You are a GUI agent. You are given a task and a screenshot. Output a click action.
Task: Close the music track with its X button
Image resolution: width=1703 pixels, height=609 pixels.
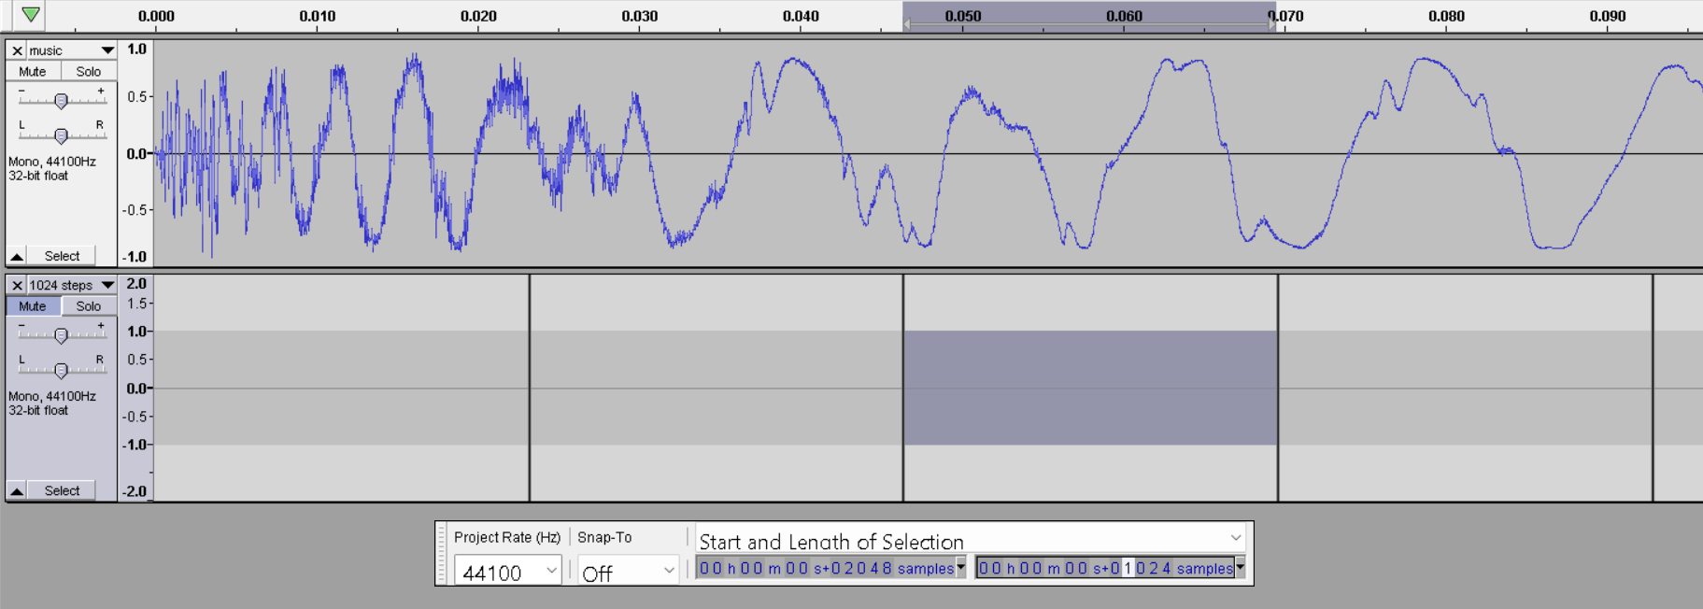17,50
